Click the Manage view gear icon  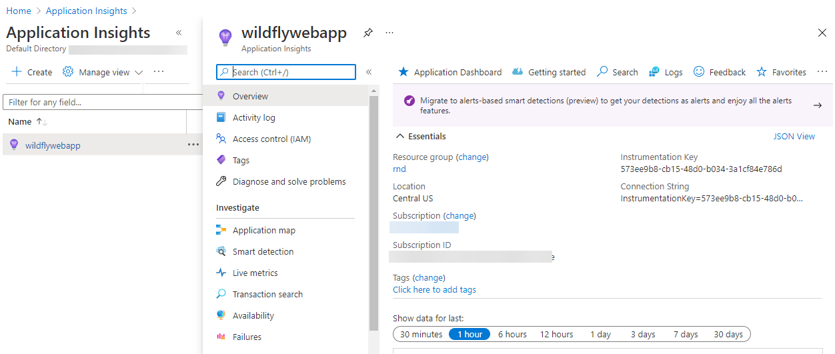[68, 72]
